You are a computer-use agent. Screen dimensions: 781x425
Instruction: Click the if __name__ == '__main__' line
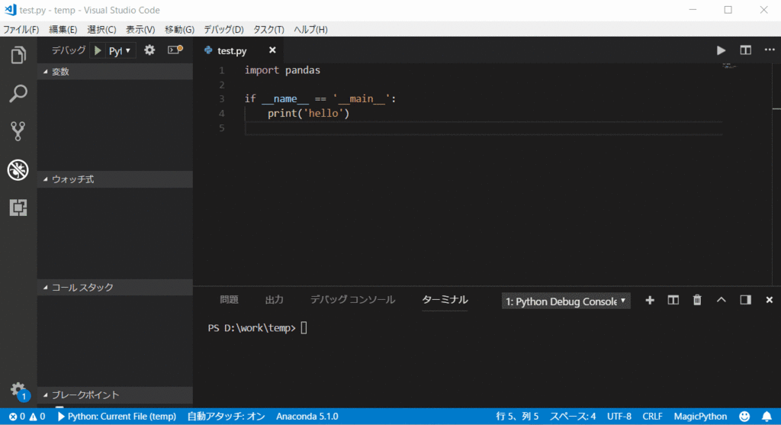click(x=320, y=98)
